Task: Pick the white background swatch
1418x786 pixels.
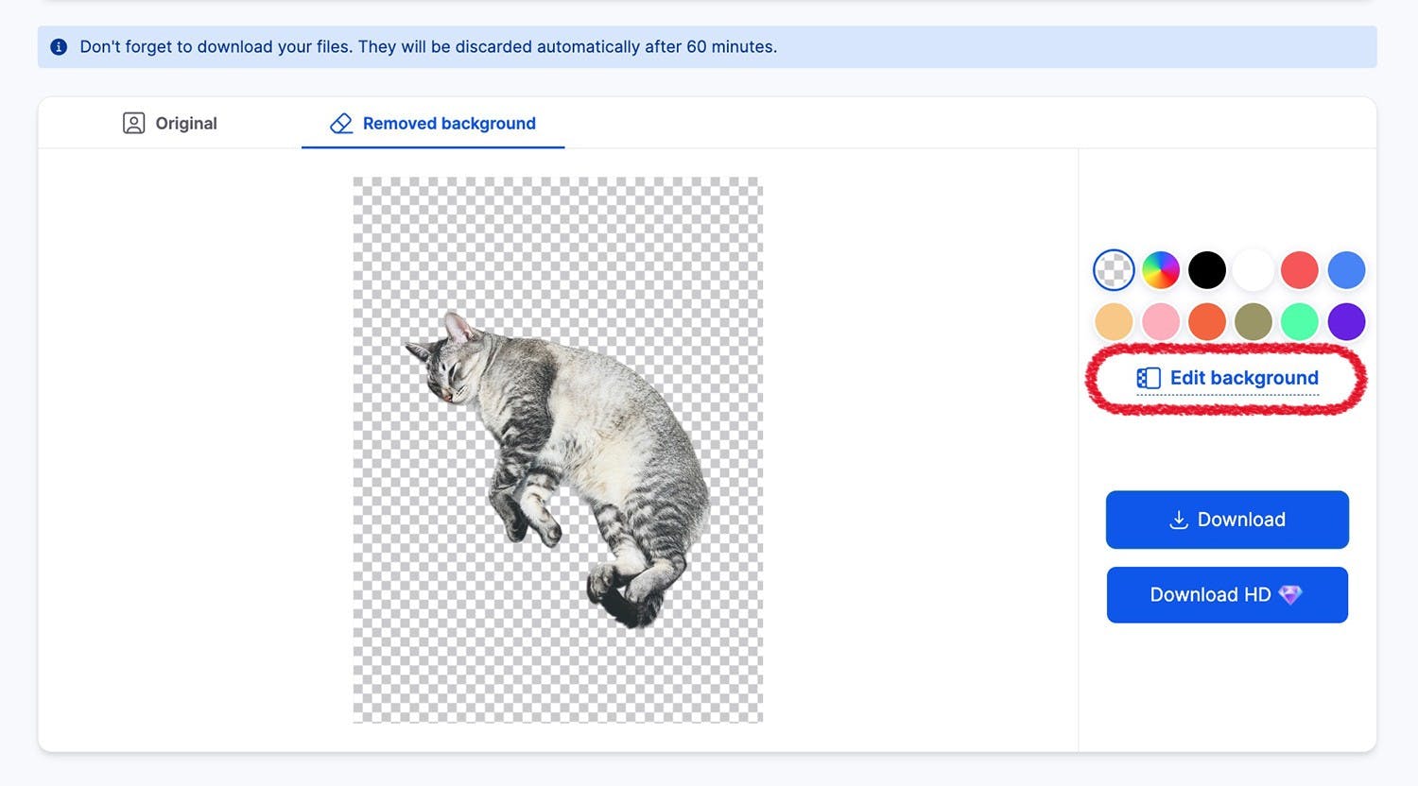Action: click(x=1253, y=270)
